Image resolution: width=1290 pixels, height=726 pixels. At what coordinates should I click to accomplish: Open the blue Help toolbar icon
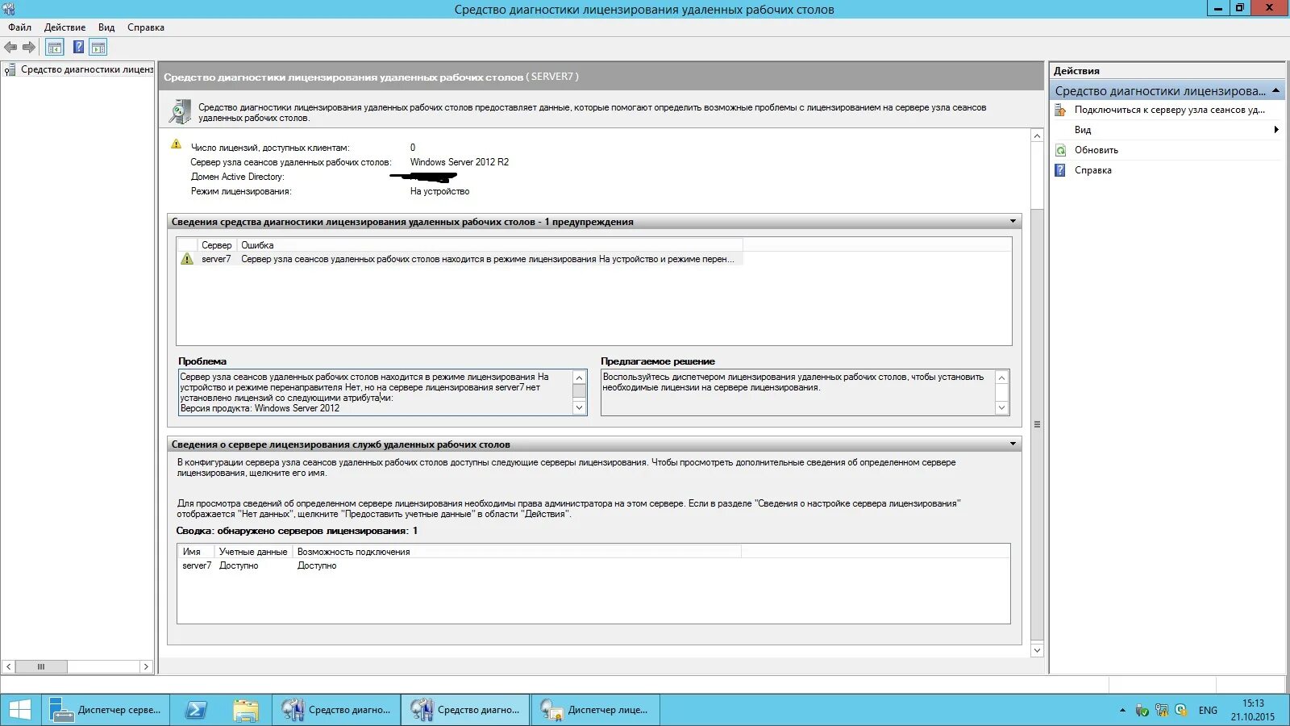pyautogui.click(x=78, y=48)
